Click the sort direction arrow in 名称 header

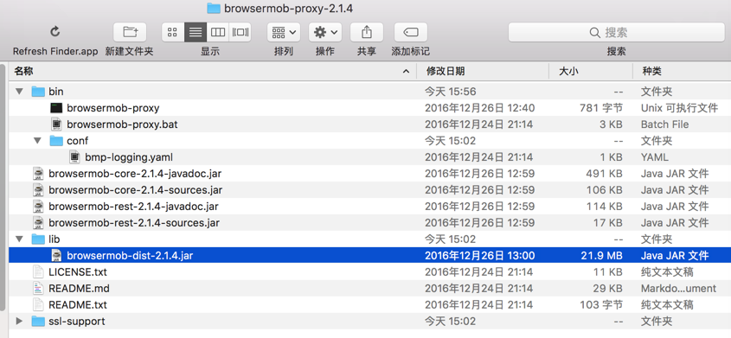pyautogui.click(x=406, y=71)
